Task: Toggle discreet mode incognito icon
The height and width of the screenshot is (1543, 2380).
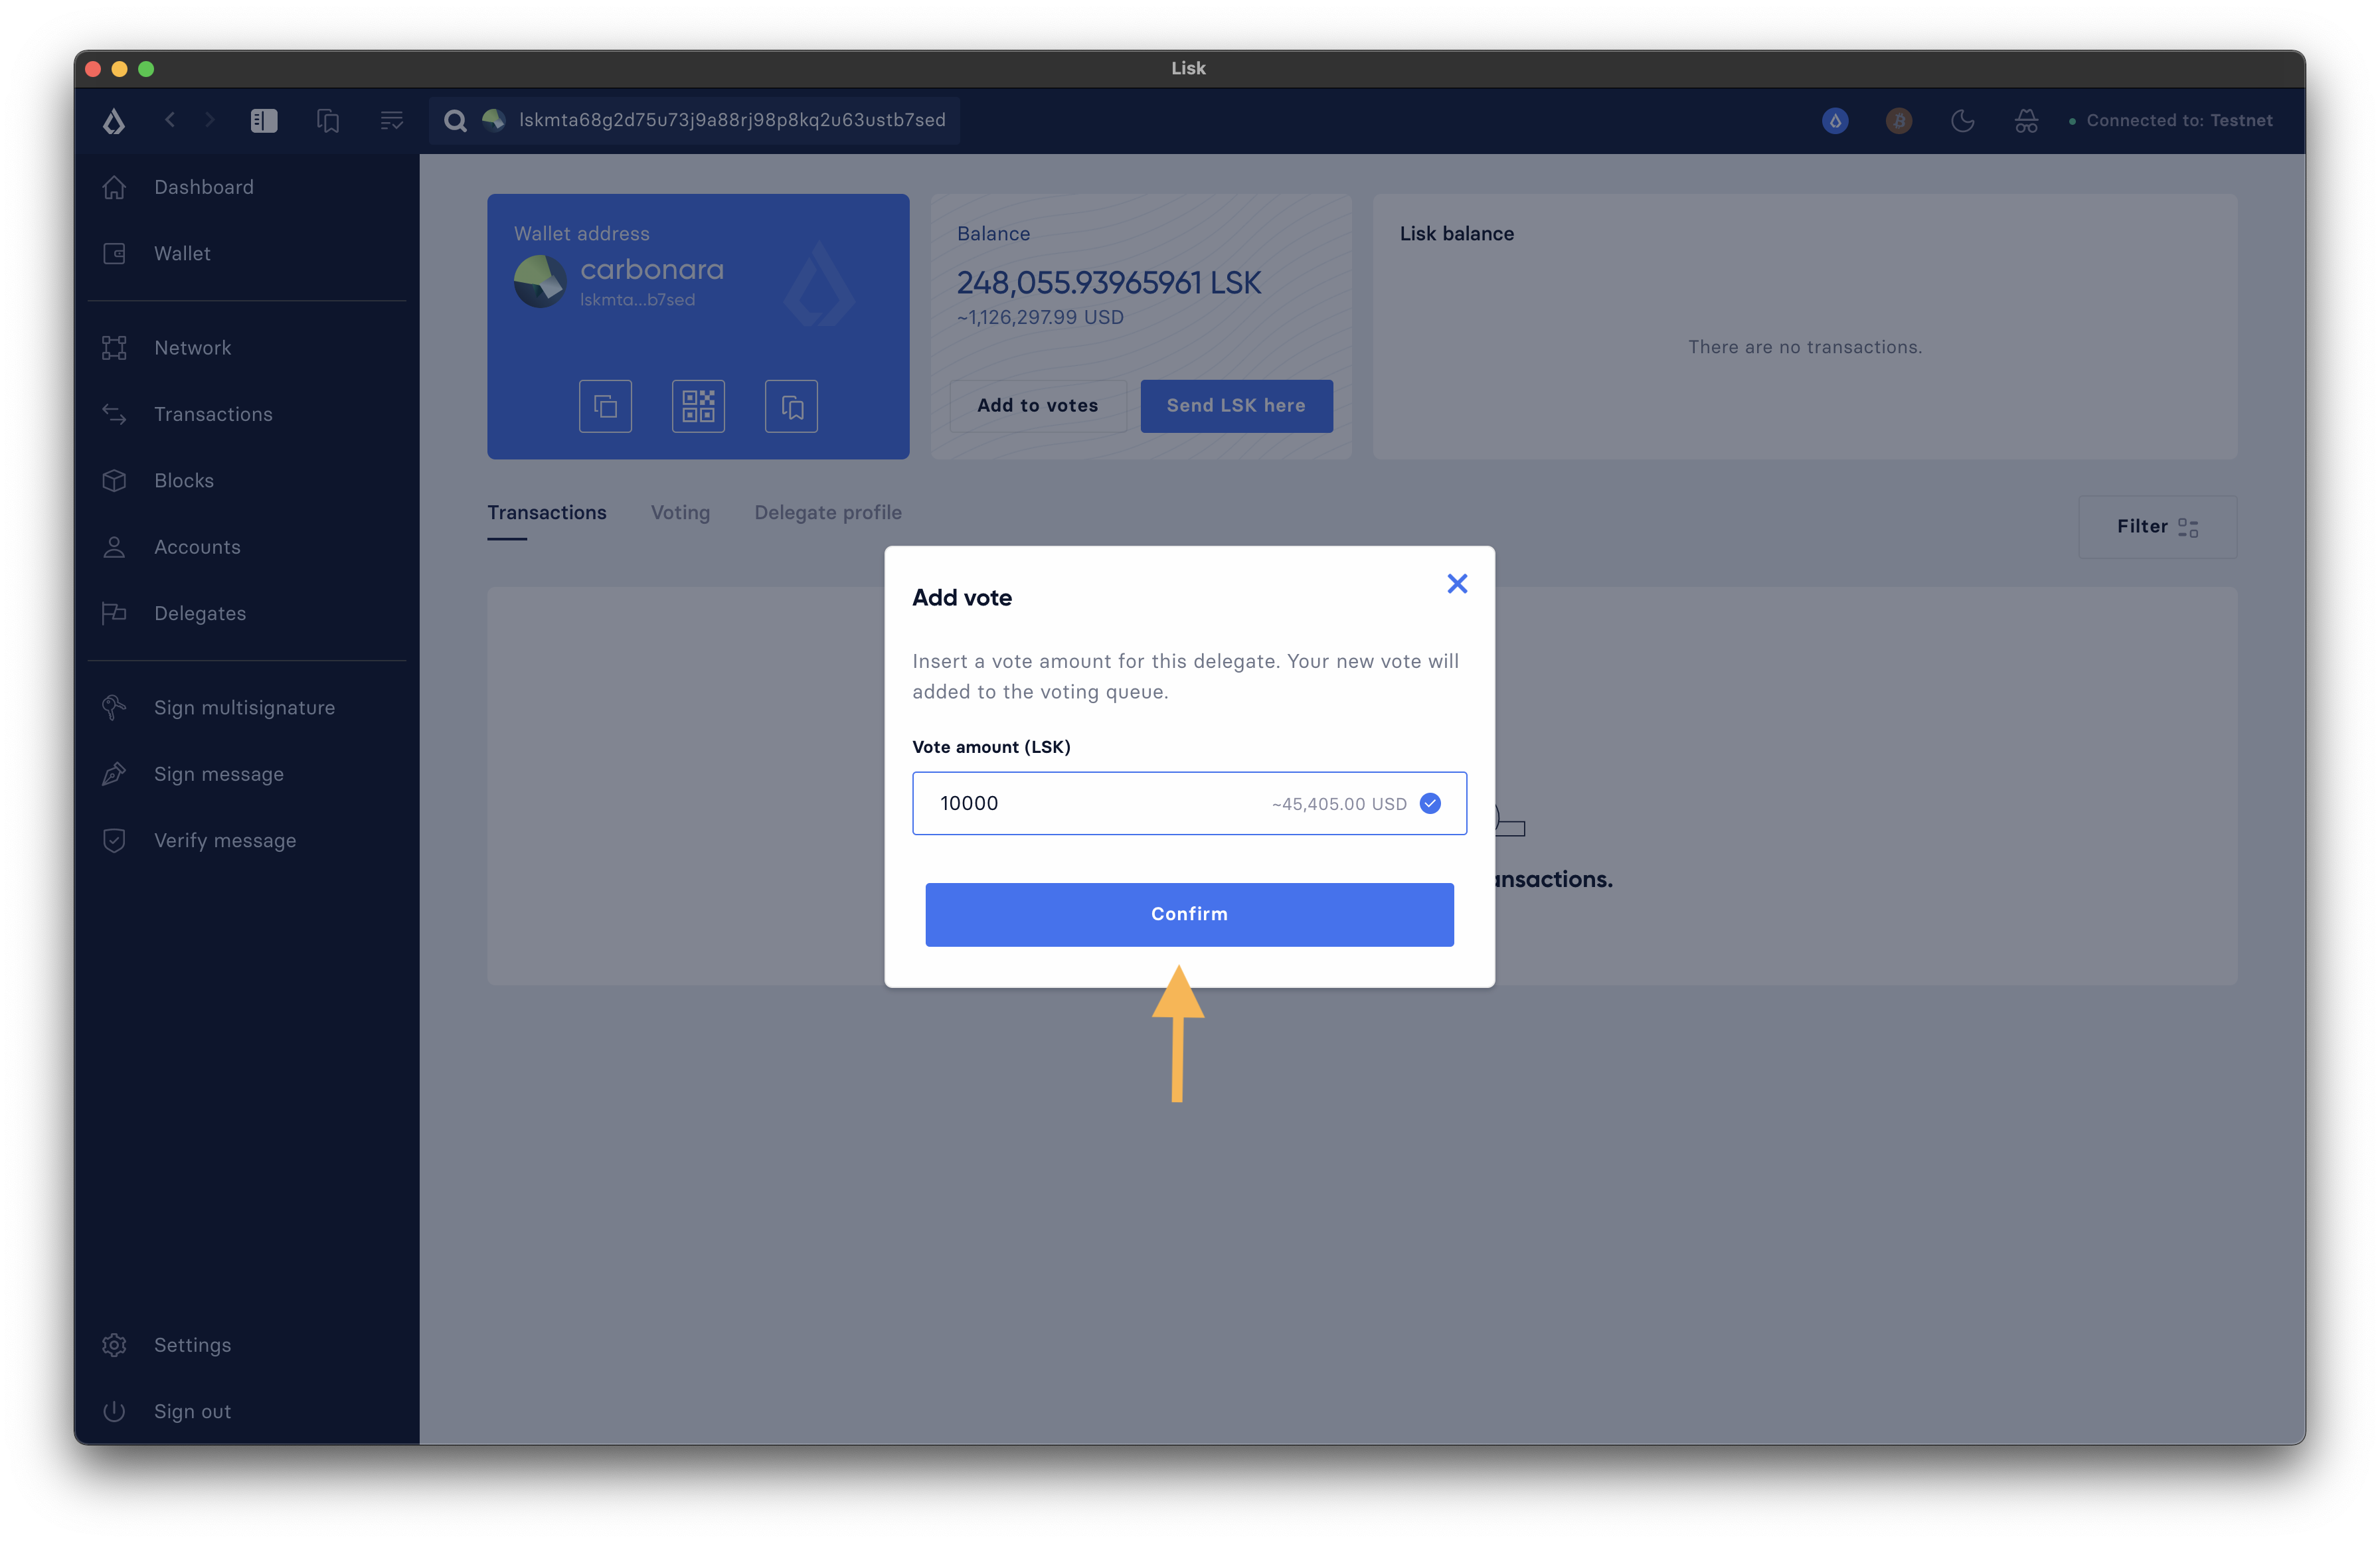Action: click(x=2026, y=121)
